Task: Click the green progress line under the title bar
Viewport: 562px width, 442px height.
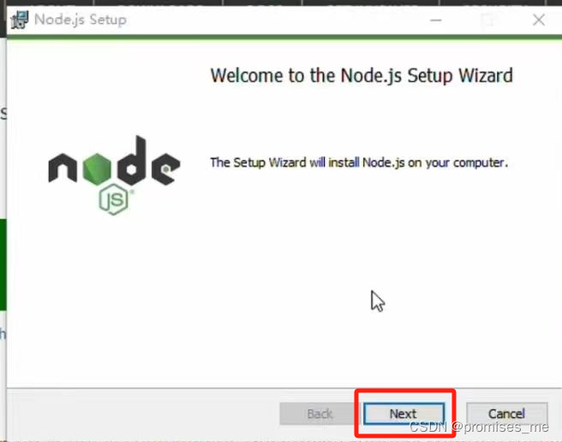Action: coord(284,38)
